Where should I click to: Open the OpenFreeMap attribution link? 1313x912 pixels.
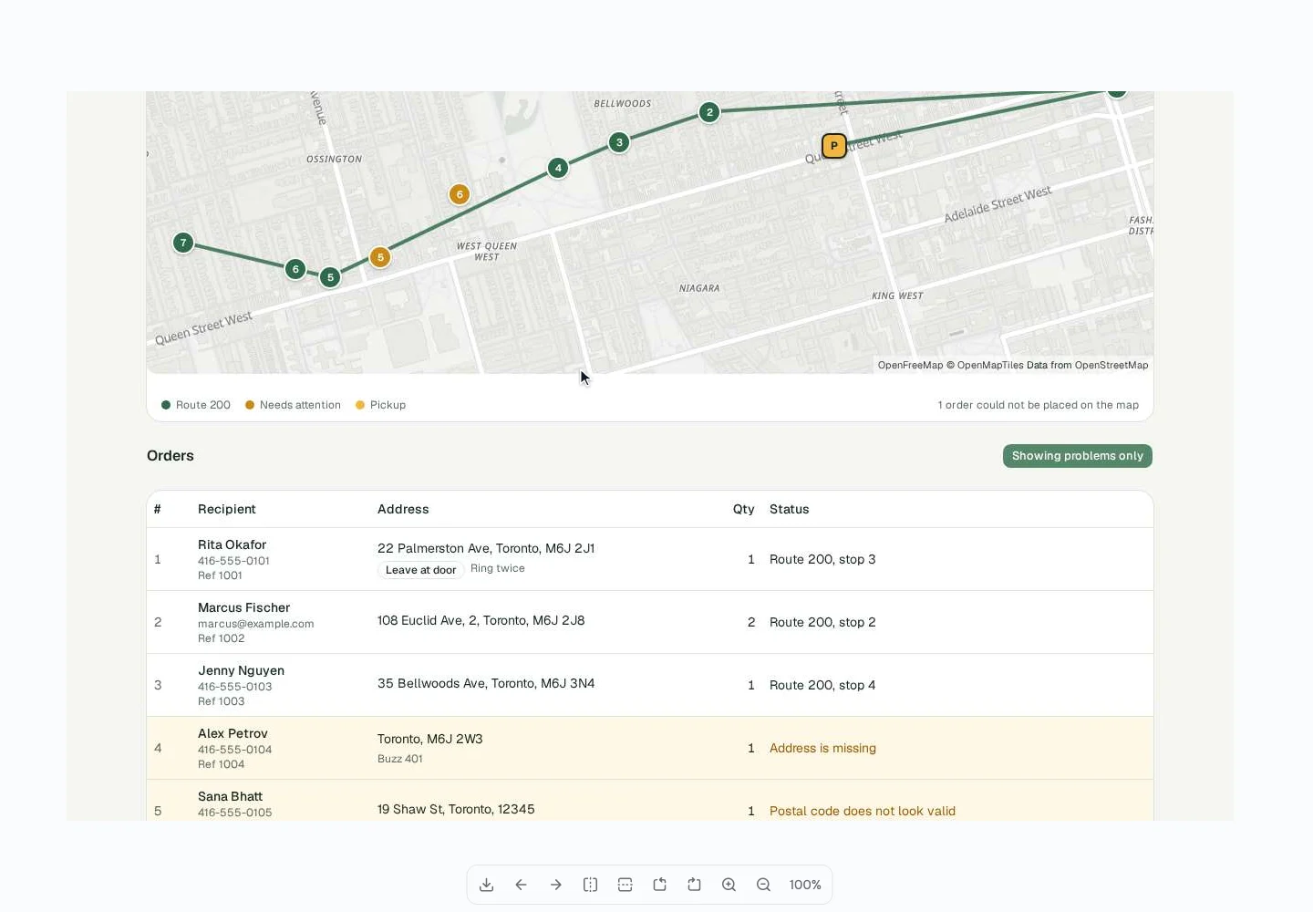coord(910,366)
